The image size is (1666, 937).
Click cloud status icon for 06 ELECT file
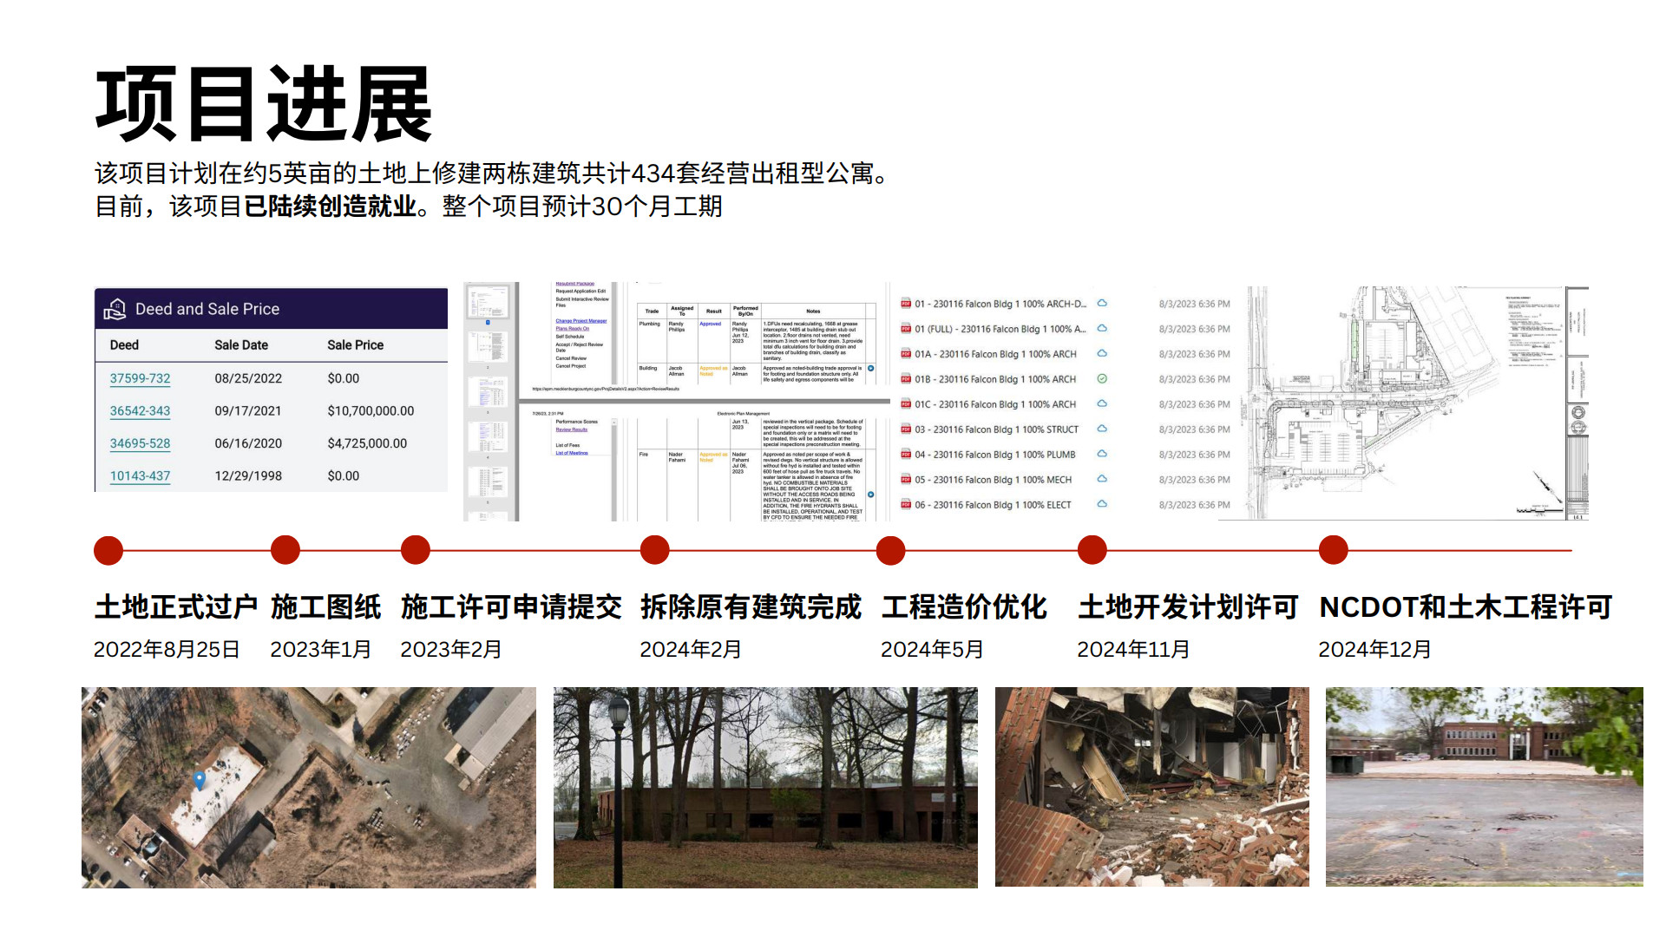pos(1102,504)
